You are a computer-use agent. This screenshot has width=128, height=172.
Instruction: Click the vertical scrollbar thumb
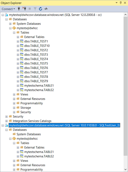[x=125, y=86]
